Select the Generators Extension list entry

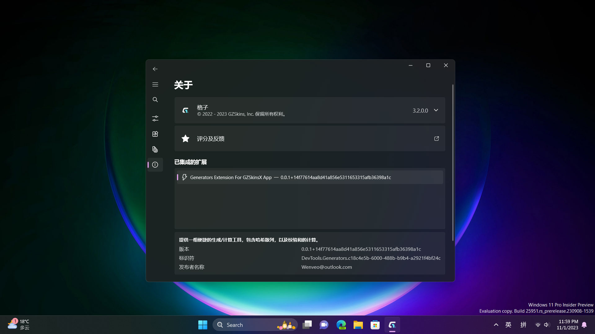[x=310, y=177]
